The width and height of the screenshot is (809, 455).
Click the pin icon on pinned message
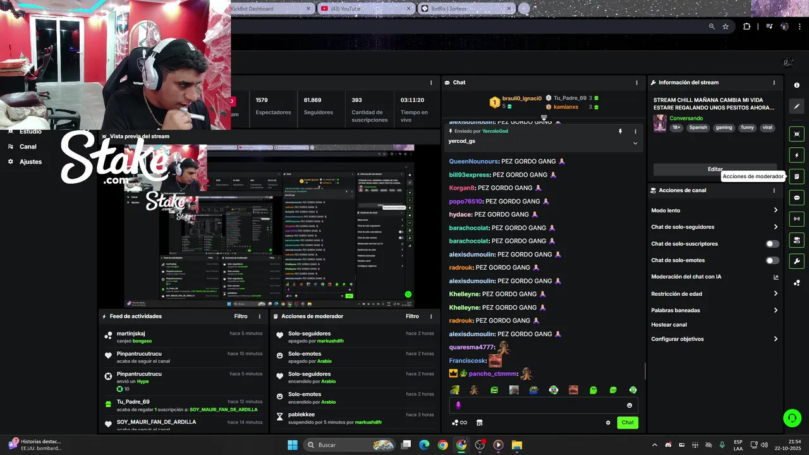coord(620,131)
